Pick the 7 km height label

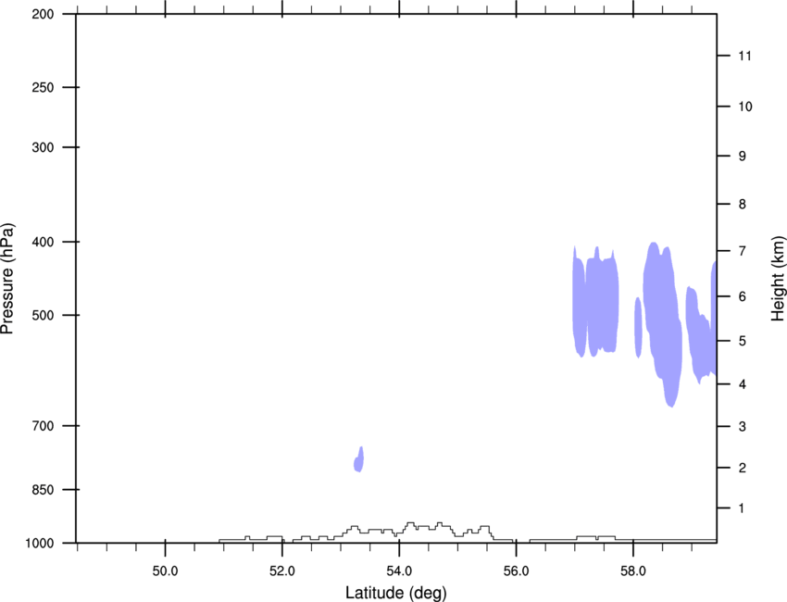[743, 251]
